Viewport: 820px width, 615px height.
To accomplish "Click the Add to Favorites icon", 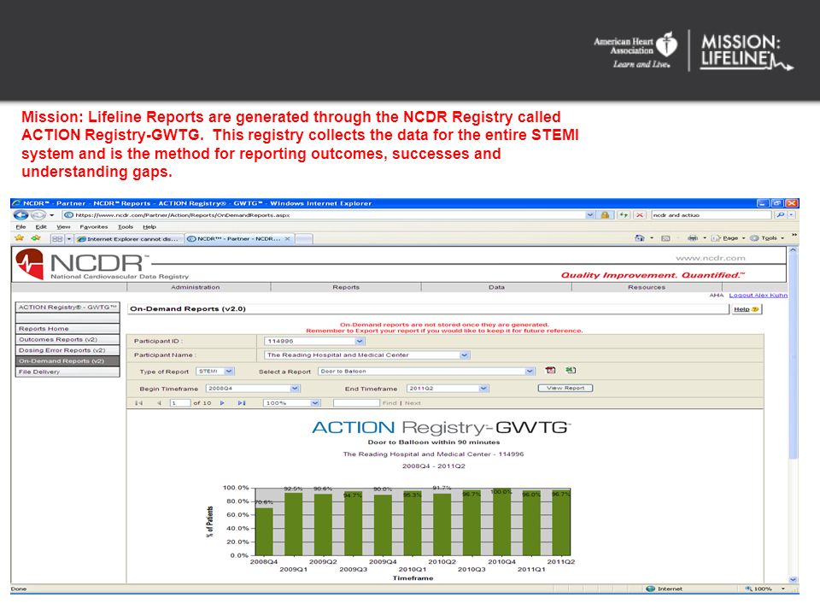I will (36, 238).
